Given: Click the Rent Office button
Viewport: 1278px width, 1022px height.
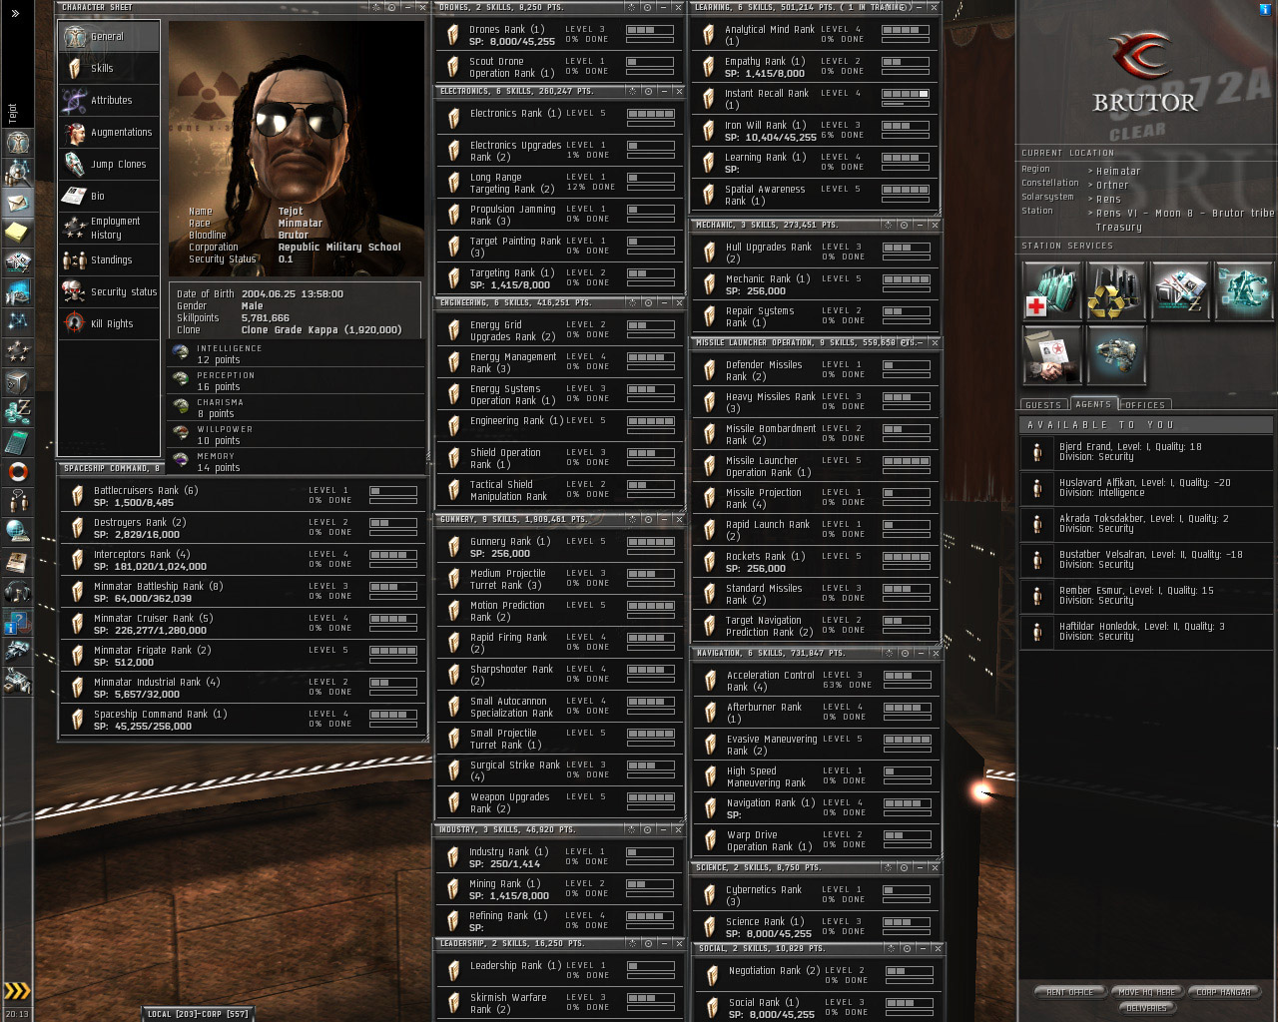Looking at the screenshot, I should [x=1069, y=992].
